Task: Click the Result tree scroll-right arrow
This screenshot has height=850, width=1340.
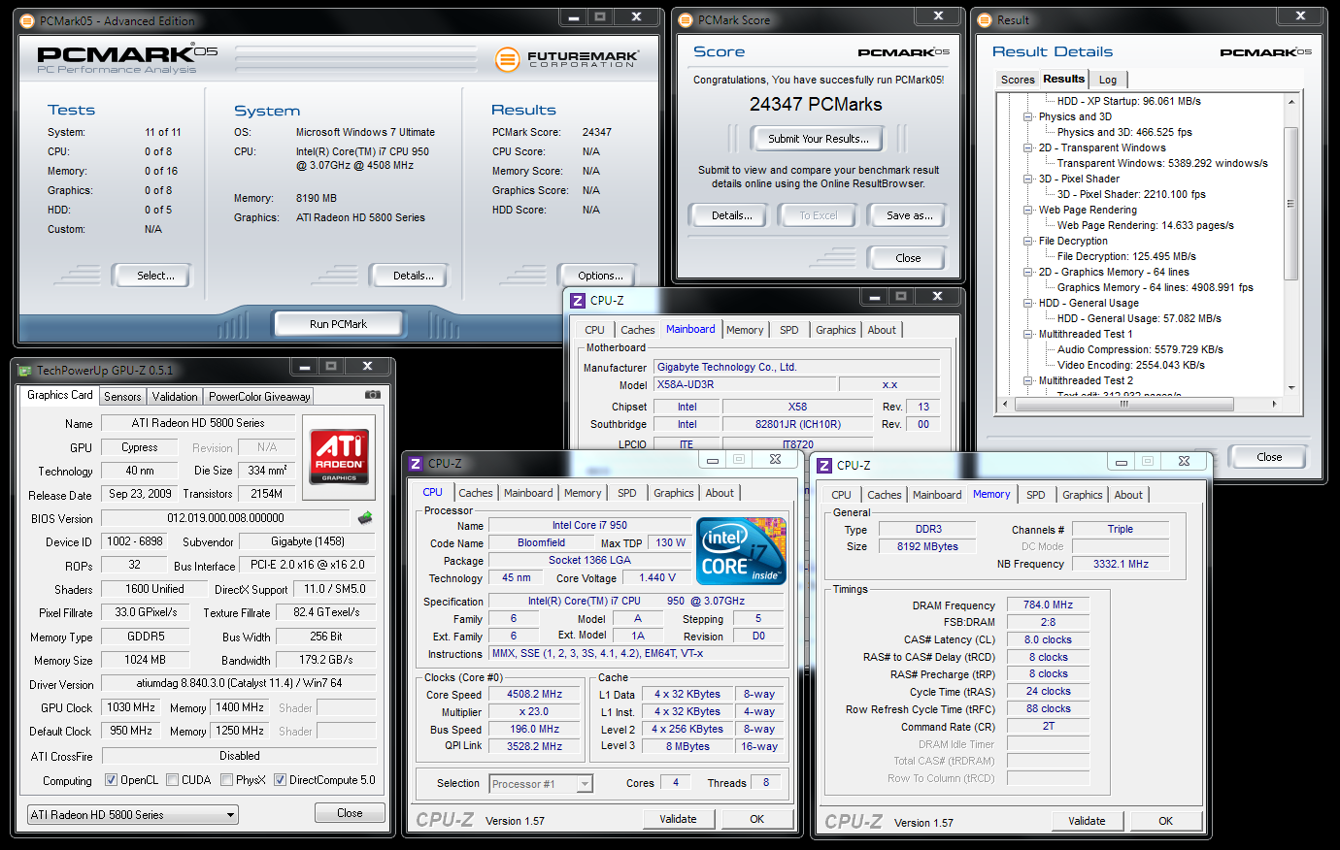Action: [1274, 404]
